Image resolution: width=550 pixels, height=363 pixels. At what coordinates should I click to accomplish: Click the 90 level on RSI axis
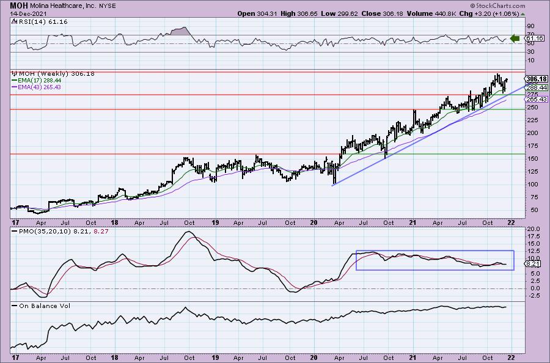point(530,26)
